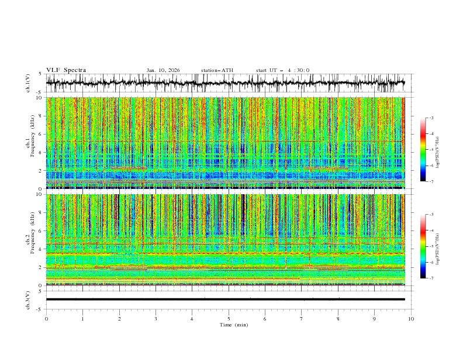Viewport: 463px width, 358px height.
Task: Click the ch.1 "Frequency (kHz)" axis title
Action: (33, 136)
